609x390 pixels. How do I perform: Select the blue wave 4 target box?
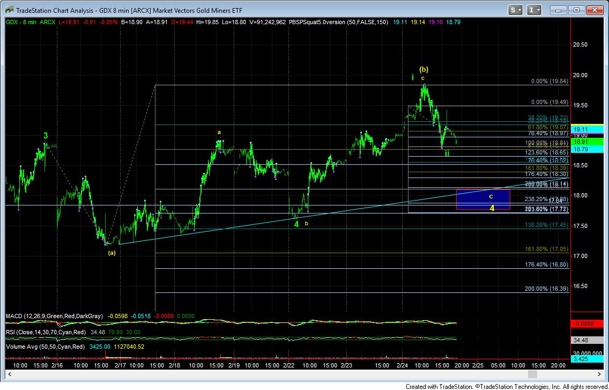[483, 200]
